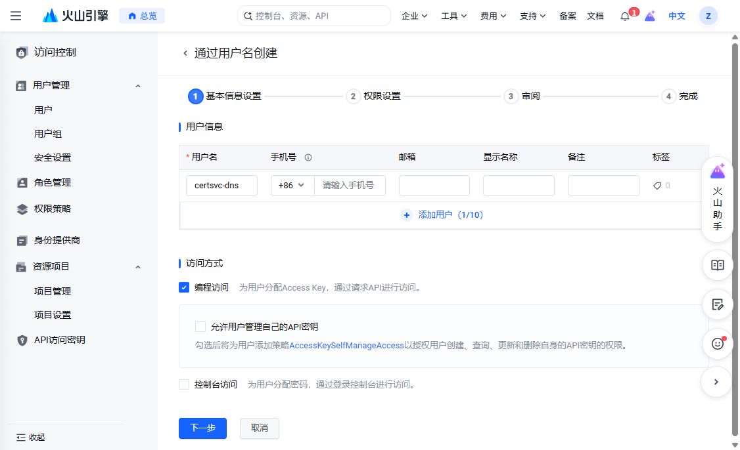This screenshot has width=740, height=450.
Task: Open the hamburger navigation menu
Action: [16, 16]
